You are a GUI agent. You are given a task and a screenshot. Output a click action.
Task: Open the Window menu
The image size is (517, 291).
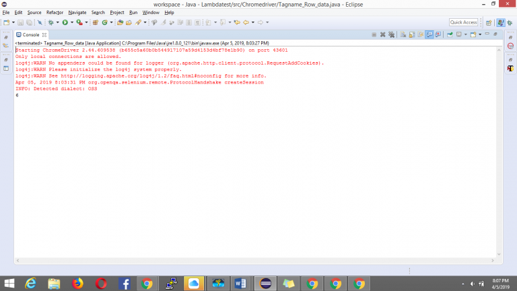click(x=151, y=12)
